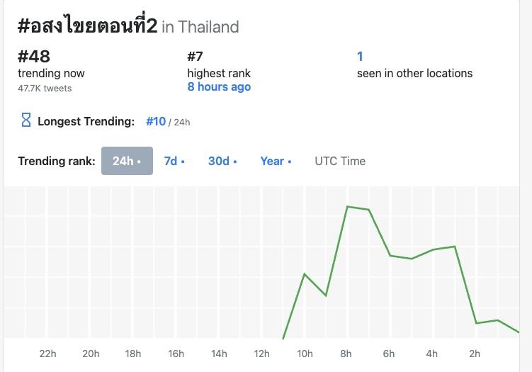The image size is (532, 372).
Task: Click the 12h label on the time axis
Action: [x=261, y=354]
